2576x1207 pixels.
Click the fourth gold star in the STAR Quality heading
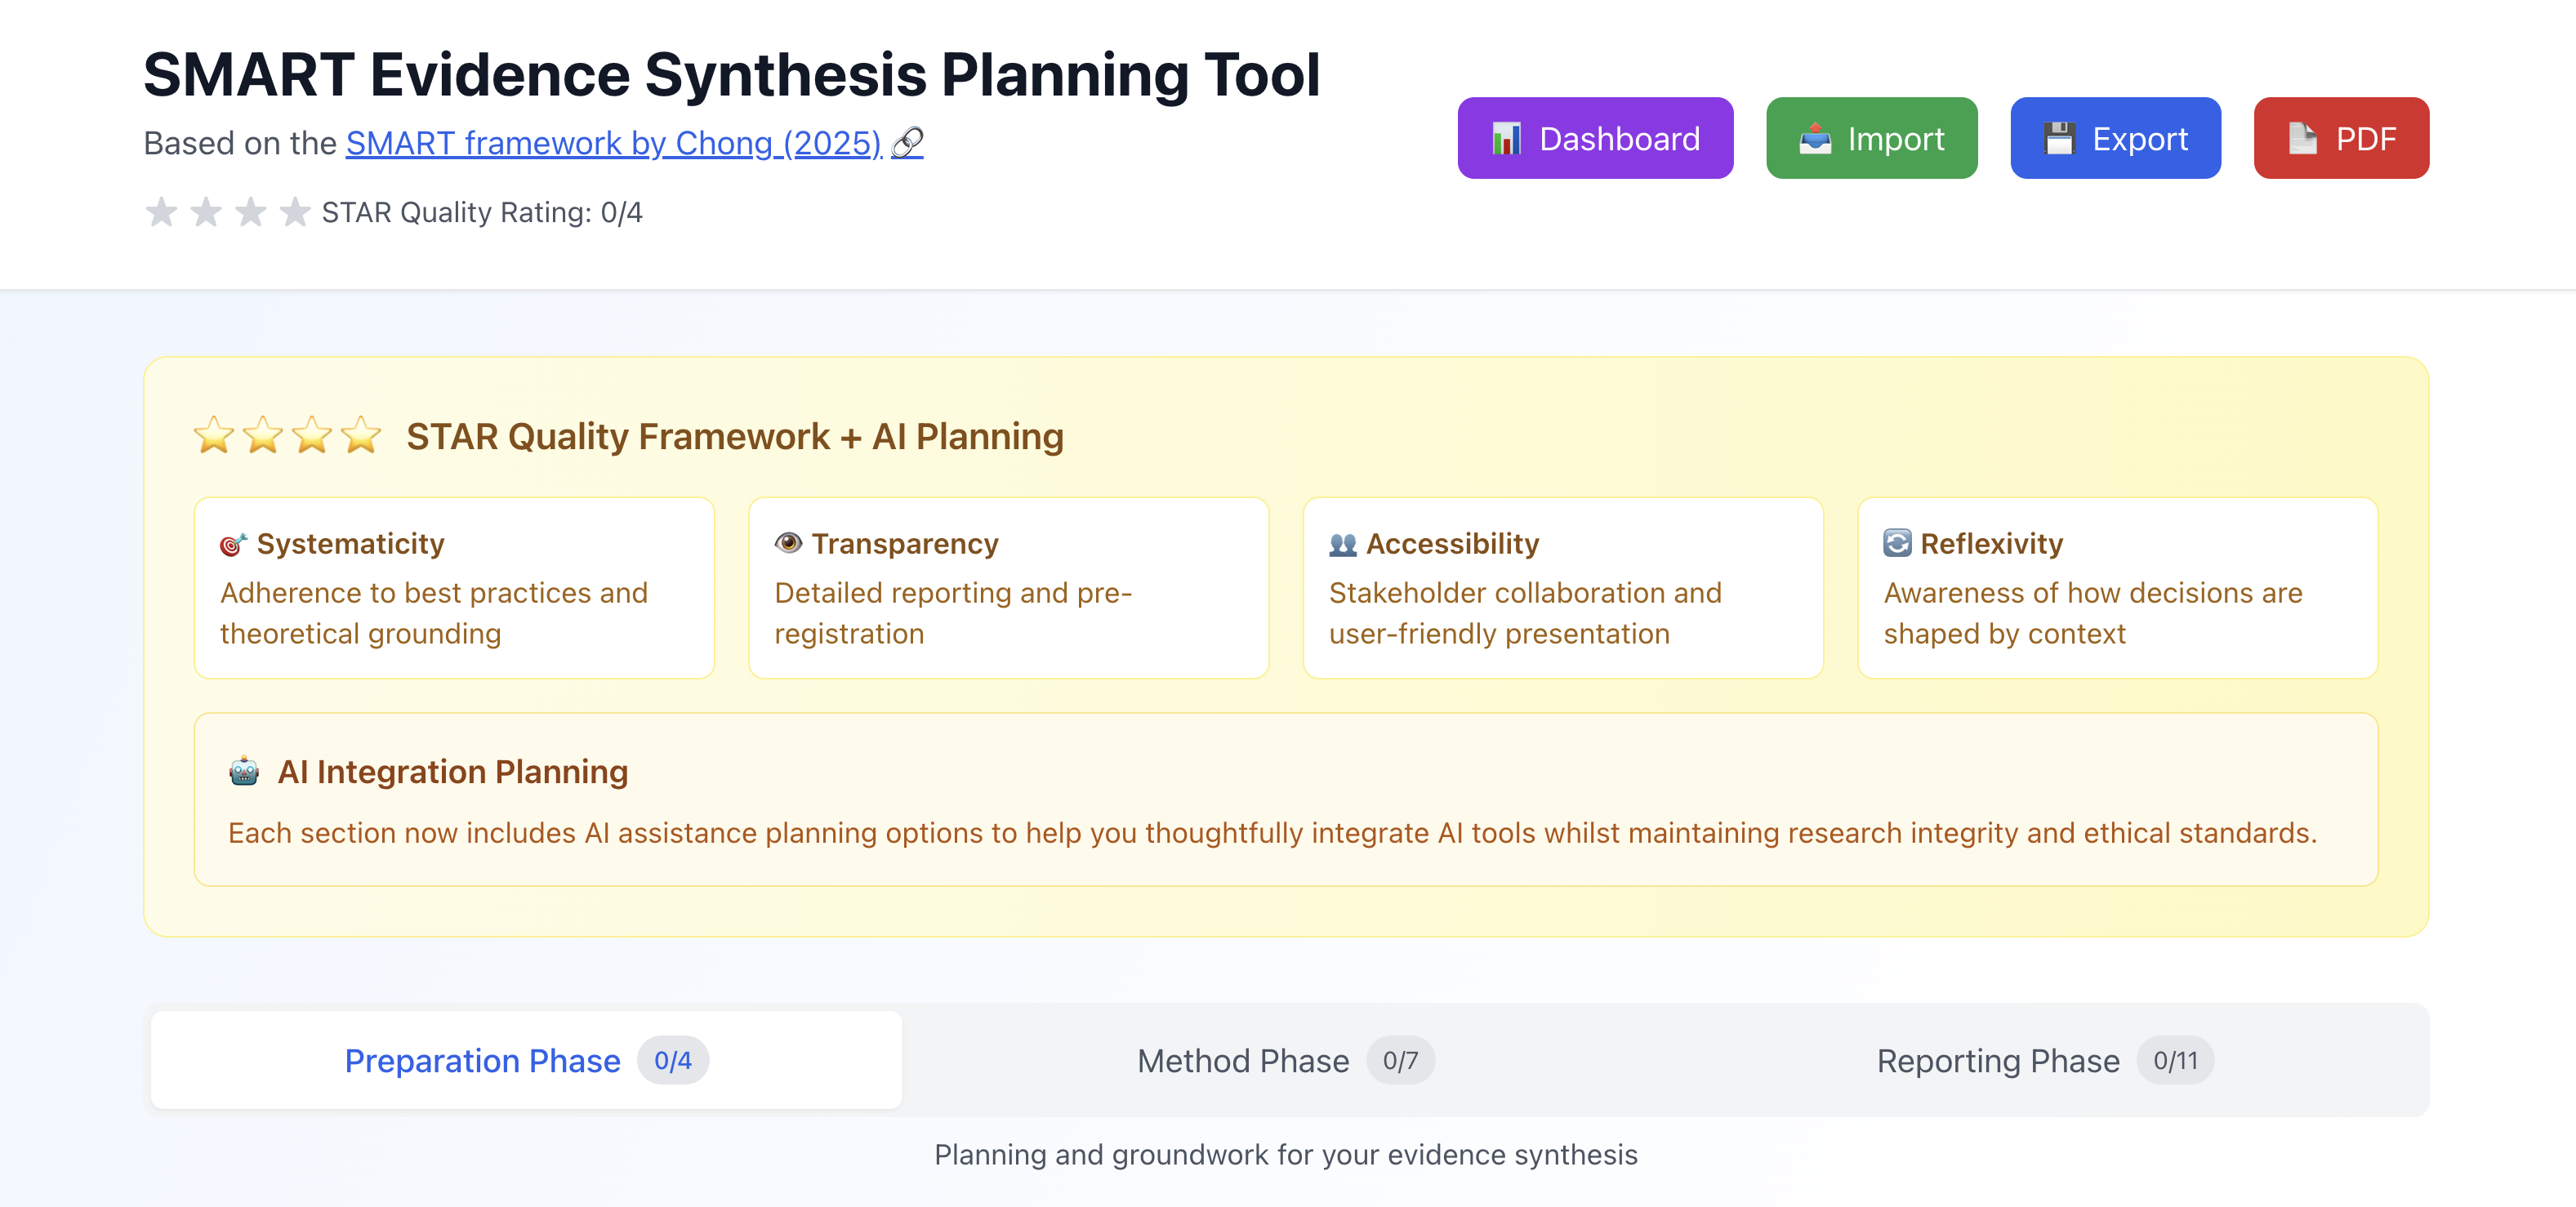click(x=361, y=436)
